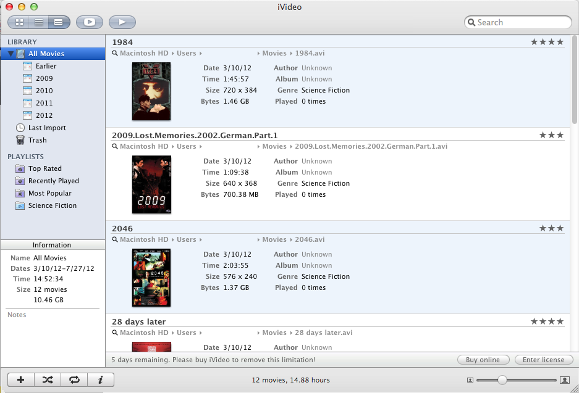The width and height of the screenshot is (579, 393).
Task: Collapse the All Movies disclosure triangle
Action: [11, 54]
